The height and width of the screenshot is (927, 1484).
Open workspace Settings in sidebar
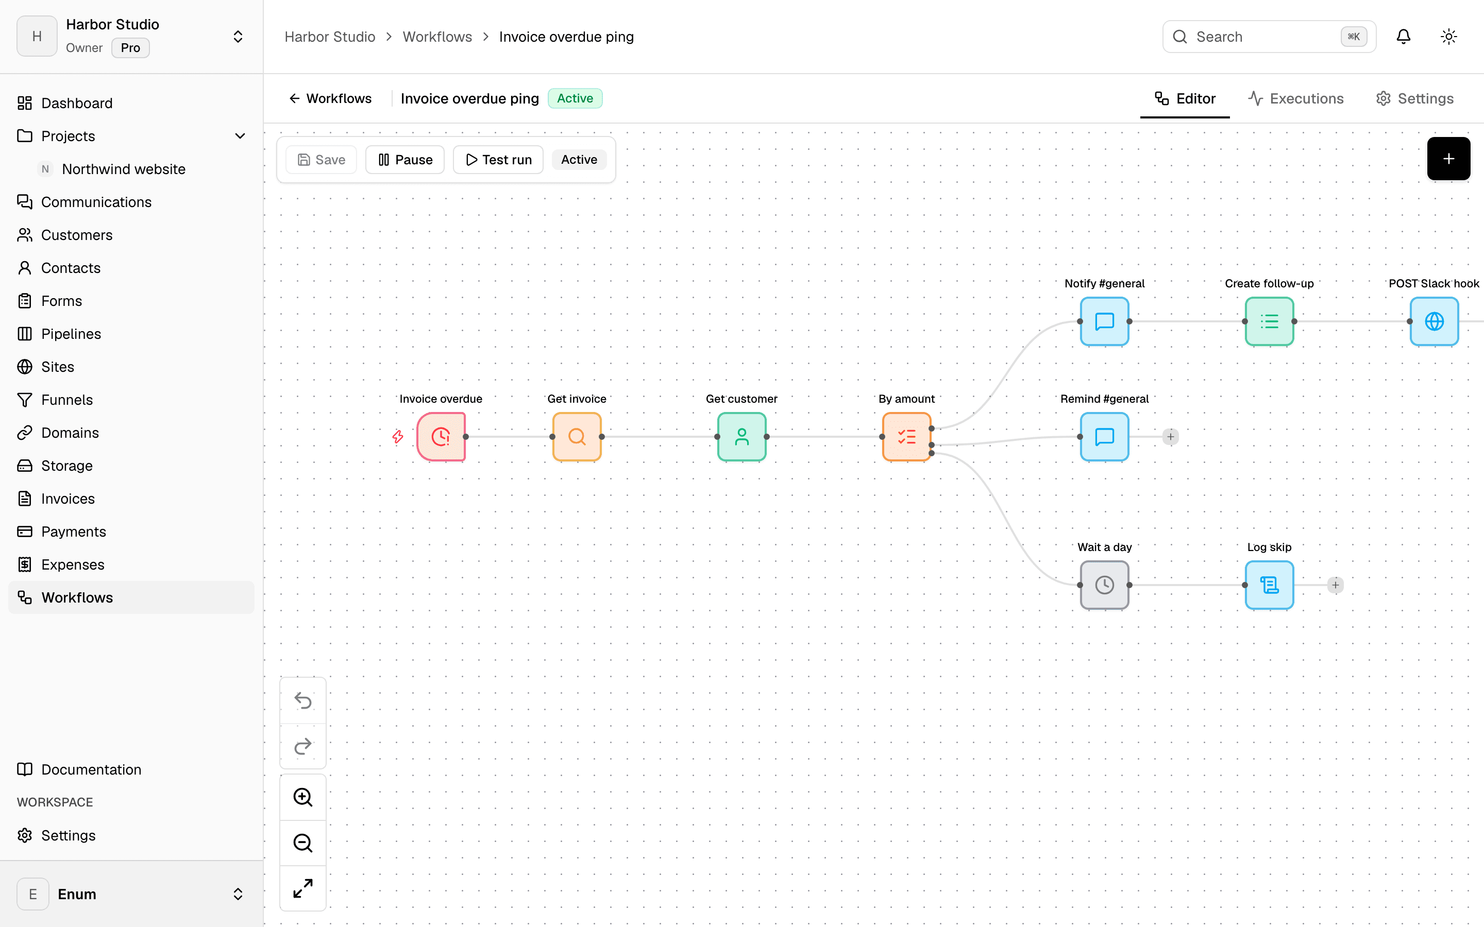pyautogui.click(x=131, y=836)
